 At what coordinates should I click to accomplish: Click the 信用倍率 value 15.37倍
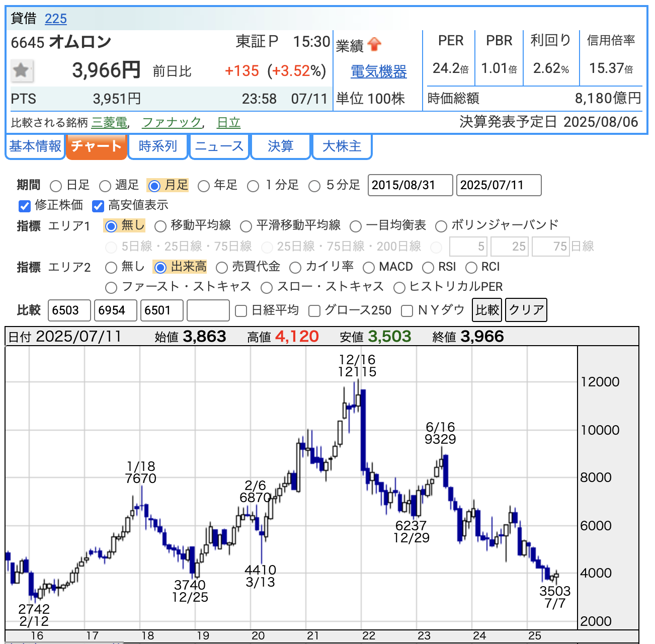[x=611, y=68]
